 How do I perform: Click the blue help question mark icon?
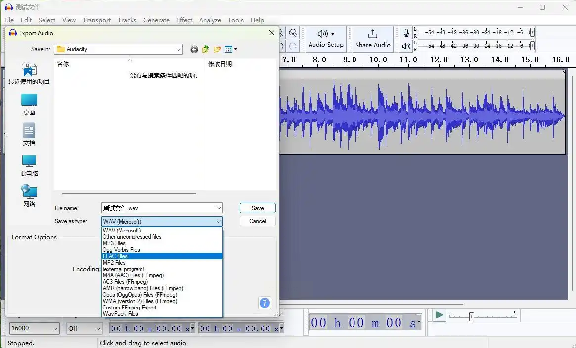pos(265,303)
